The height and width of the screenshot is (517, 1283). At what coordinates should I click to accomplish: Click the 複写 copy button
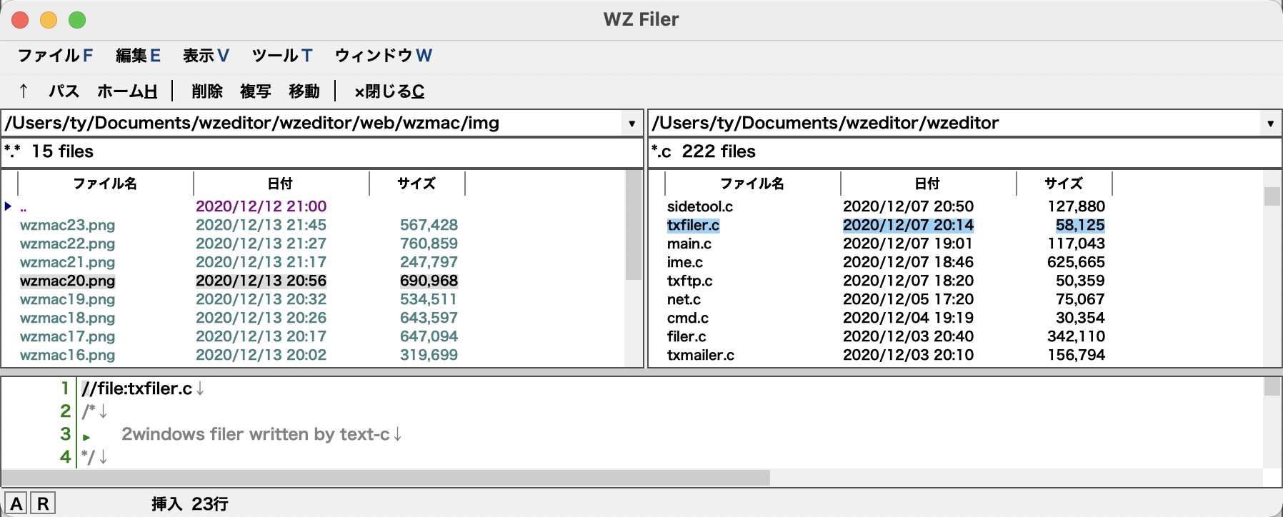pos(256,91)
